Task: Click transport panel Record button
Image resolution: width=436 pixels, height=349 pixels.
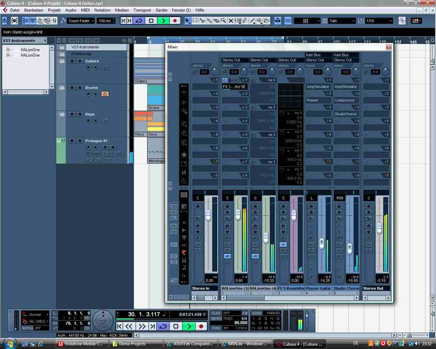Action: (201, 326)
